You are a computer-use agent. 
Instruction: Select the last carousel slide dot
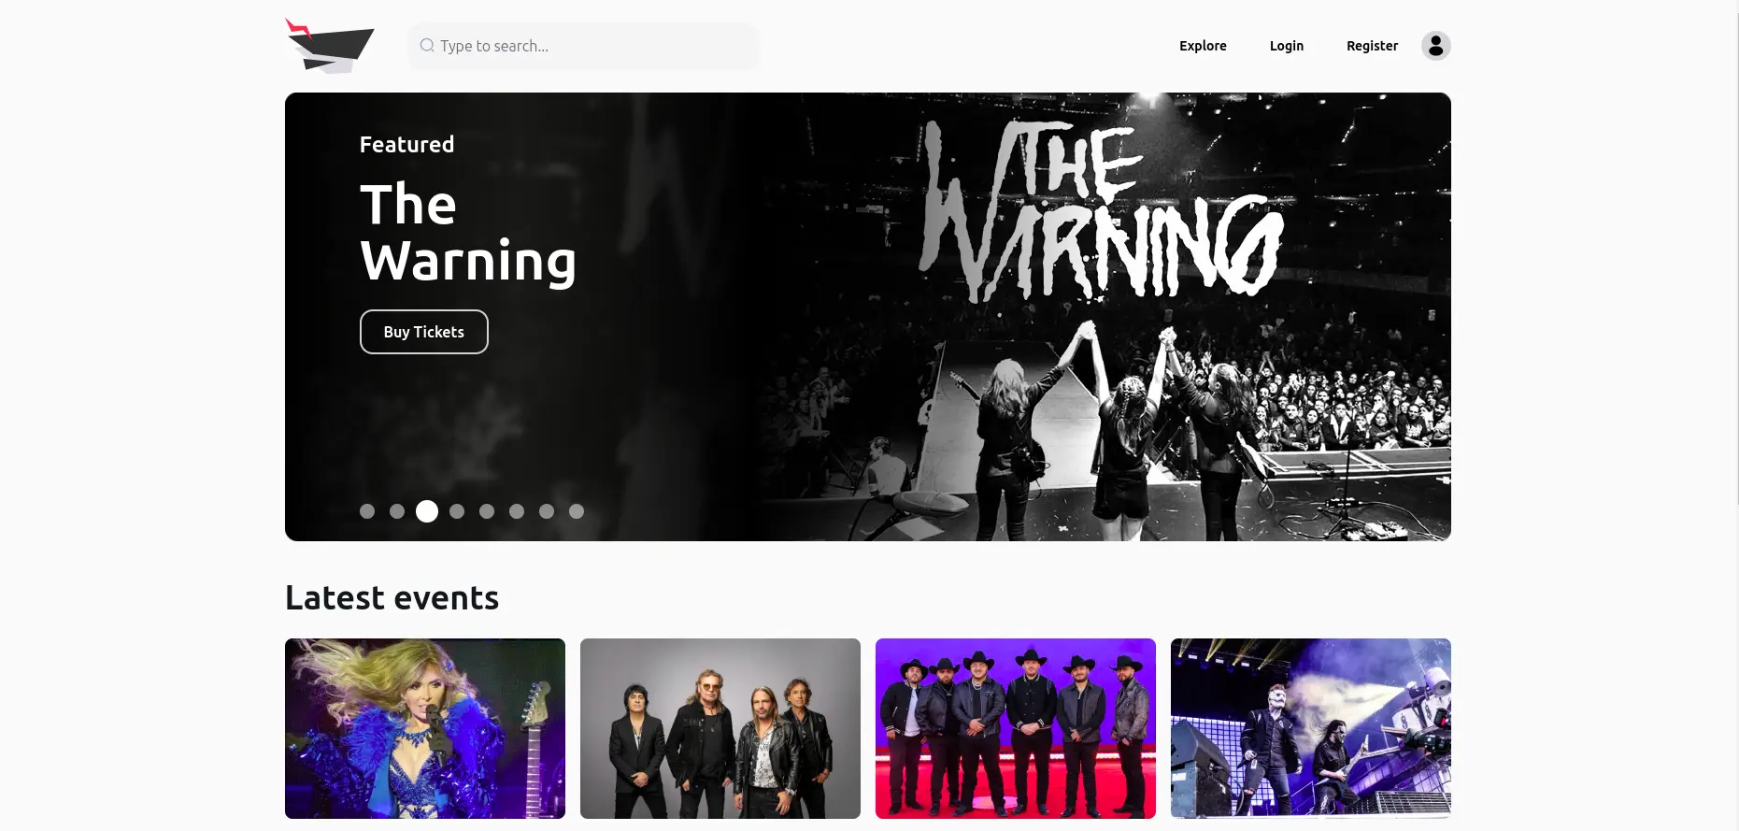577,511
